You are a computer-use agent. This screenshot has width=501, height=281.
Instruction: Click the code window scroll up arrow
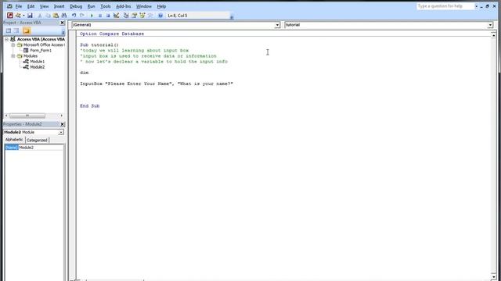494,35
